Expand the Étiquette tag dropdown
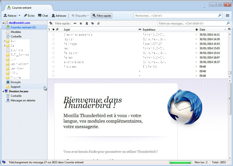The image size is (233, 166). click(x=80, y=15)
